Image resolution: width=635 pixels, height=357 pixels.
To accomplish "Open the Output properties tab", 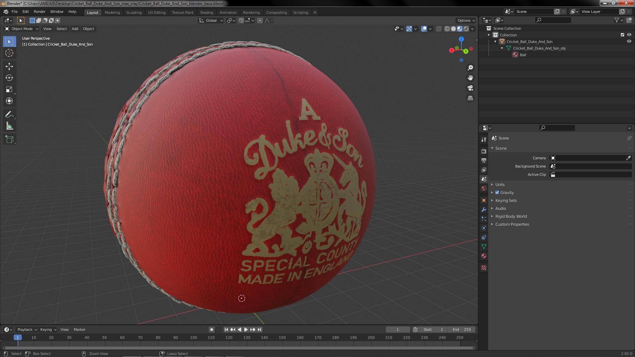I will [x=484, y=160].
